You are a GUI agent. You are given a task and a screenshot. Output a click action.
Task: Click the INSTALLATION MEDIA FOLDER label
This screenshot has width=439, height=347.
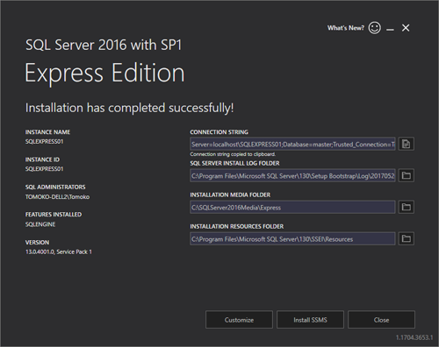point(230,195)
